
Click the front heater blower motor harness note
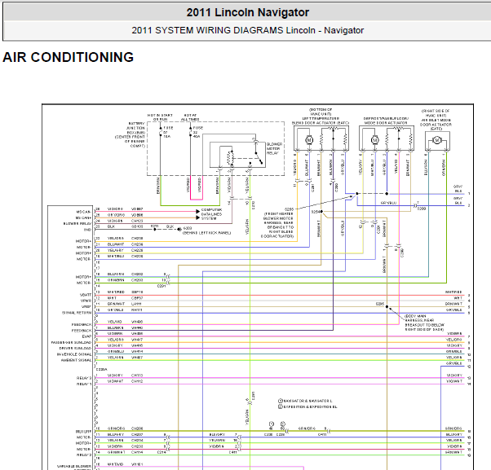click(278, 225)
